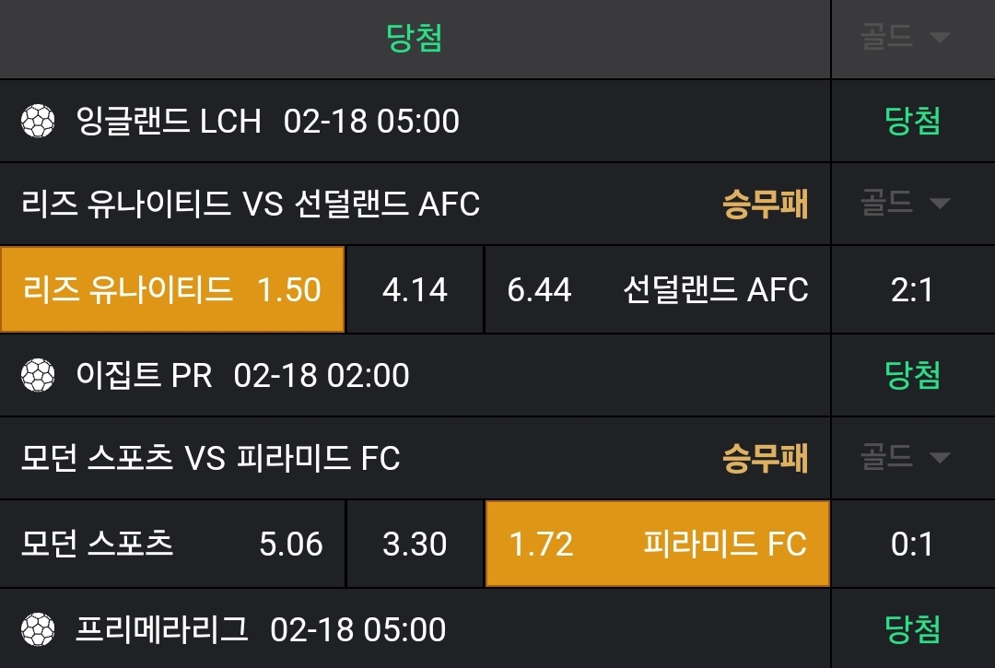995x668 pixels.
Task: Toggle the highlighted 1.72 피라미드 FC odds
Action: [657, 544]
